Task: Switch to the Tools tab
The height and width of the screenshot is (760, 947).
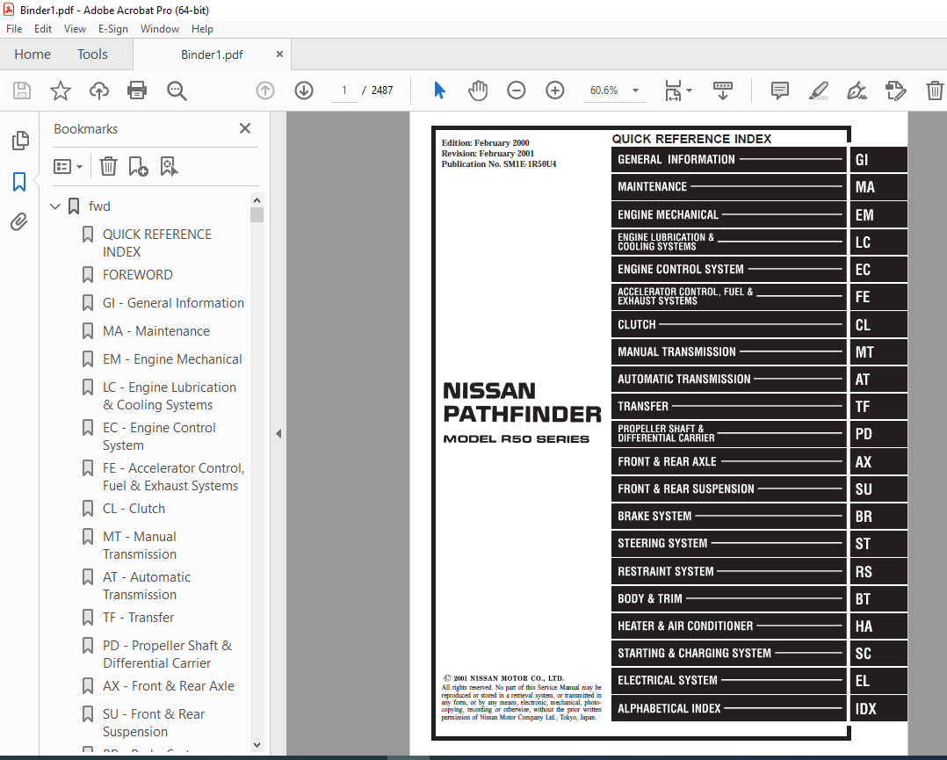Action: [x=92, y=54]
